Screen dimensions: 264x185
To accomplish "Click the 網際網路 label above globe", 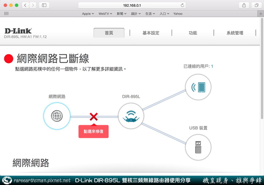I will point(57,96).
